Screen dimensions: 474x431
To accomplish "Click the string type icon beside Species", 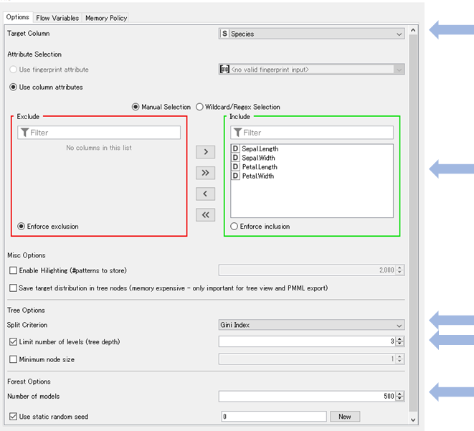I will (x=224, y=34).
